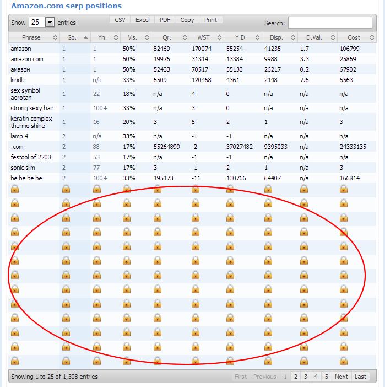Print the table
Screen dimensions: 385x387
pos(210,20)
